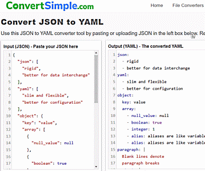
Task: Click input line with "rigid",
Action: click(31, 68)
